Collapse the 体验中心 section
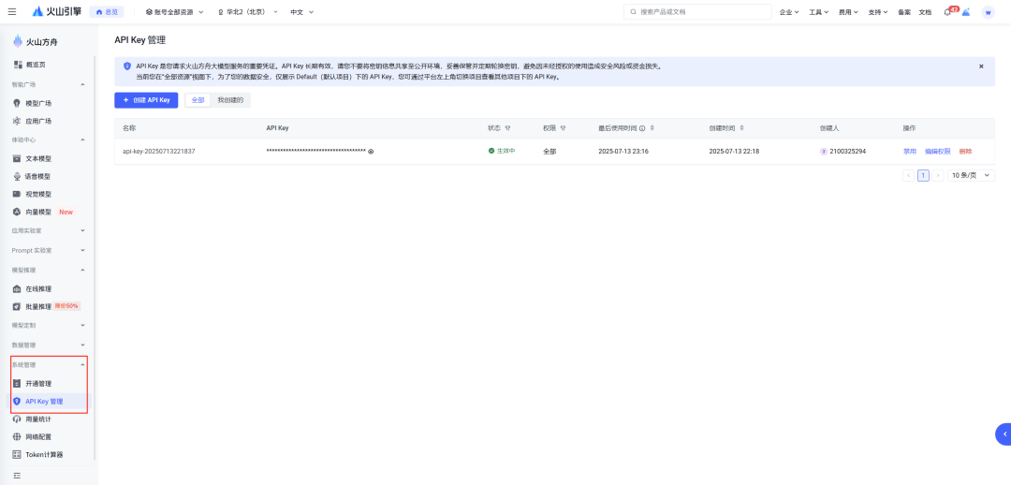 81,140
